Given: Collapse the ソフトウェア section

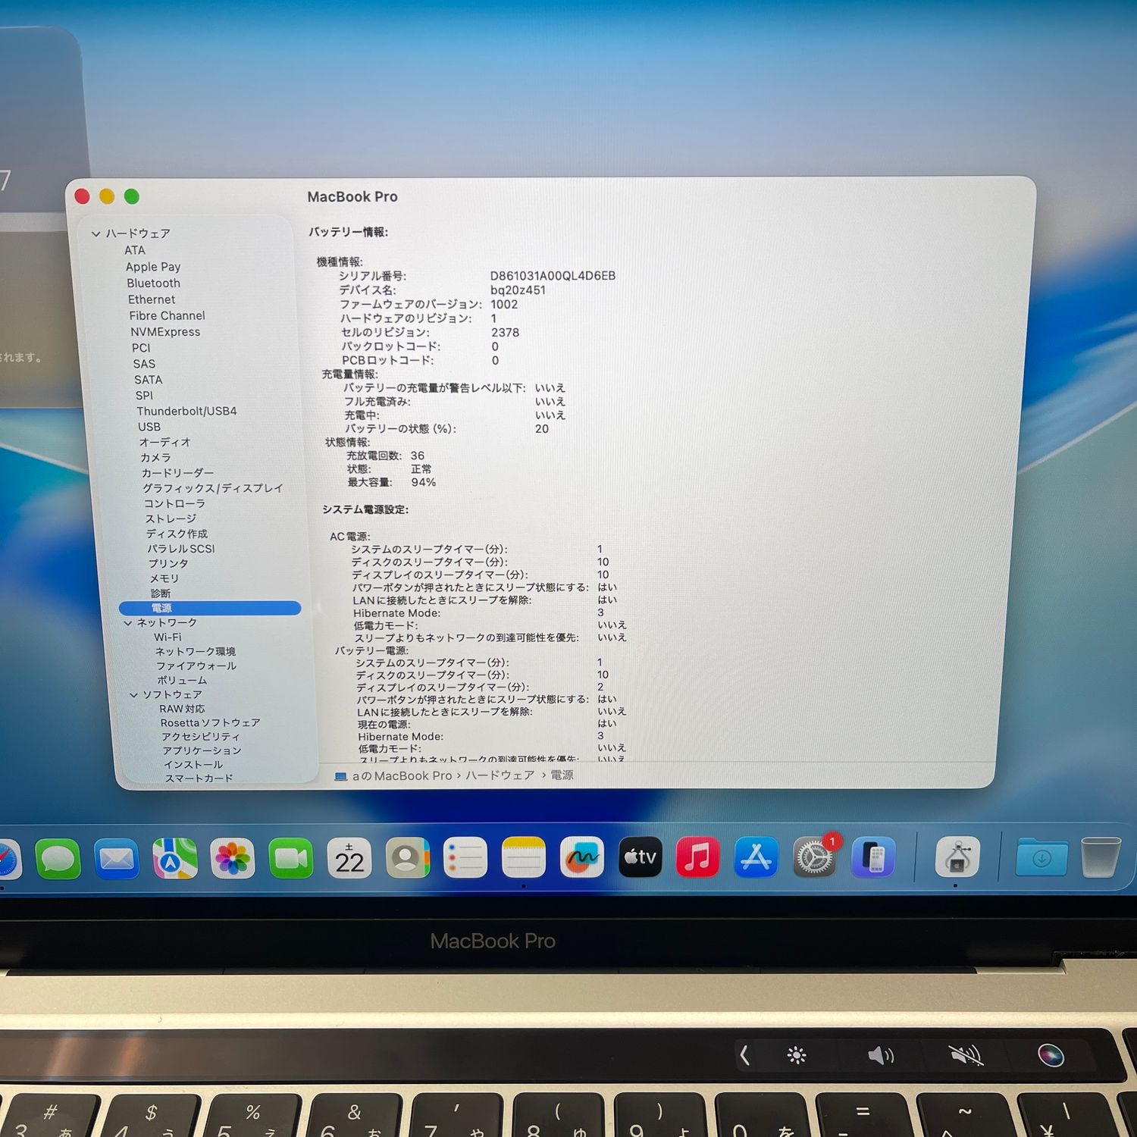Looking at the screenshot, I should pyautogui.click(x=134, y=695).
